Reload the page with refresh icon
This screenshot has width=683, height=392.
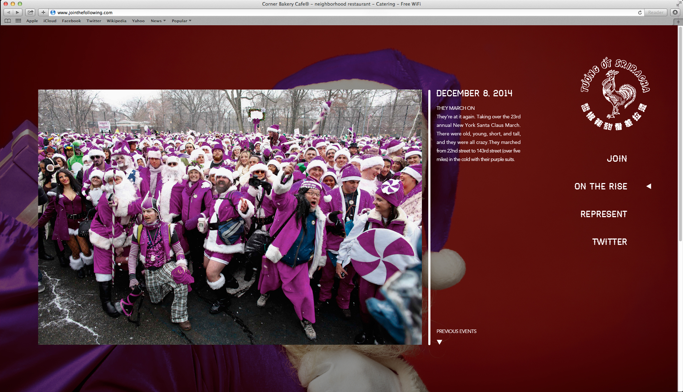(x=640, y=12)
